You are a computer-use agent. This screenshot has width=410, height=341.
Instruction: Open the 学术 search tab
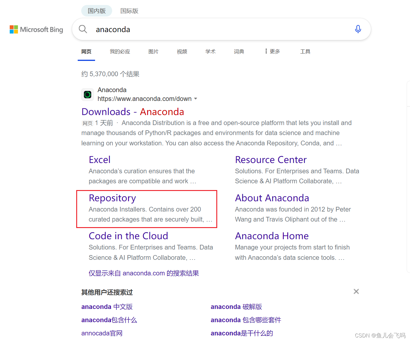(x=210, y=51)
